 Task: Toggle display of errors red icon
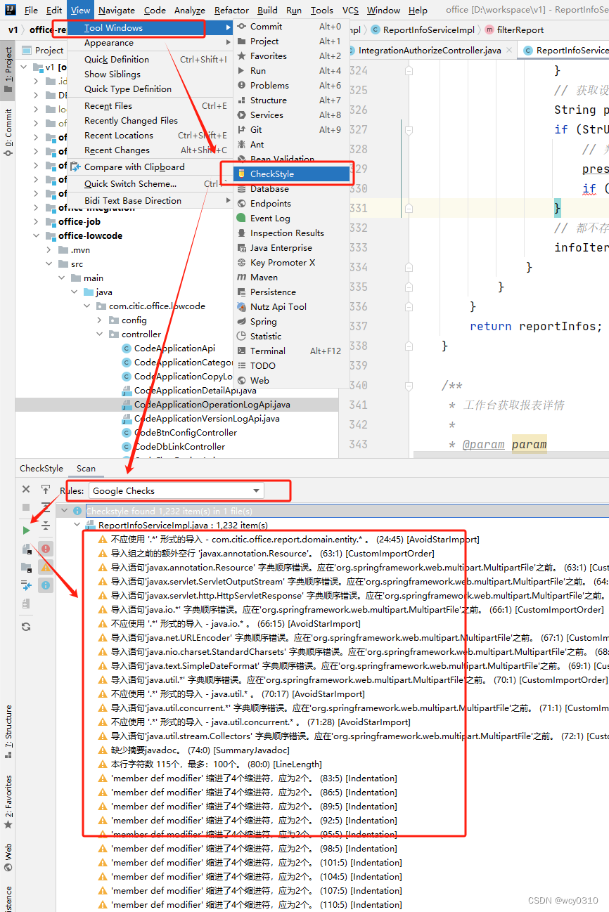click(46, 549)
